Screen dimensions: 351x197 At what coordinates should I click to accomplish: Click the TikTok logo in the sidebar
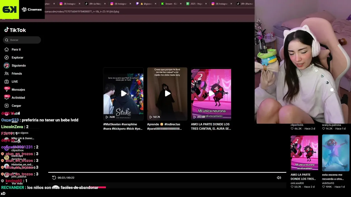pos(15,30)
